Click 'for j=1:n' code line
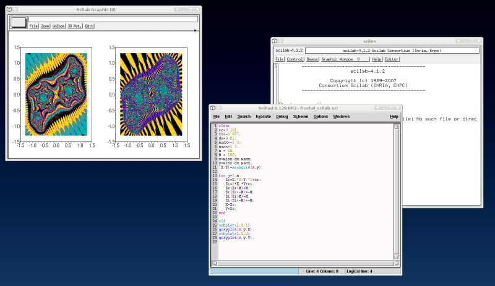Image resolution: width=495 pixels, height=286 pixels. pos(229,175)
